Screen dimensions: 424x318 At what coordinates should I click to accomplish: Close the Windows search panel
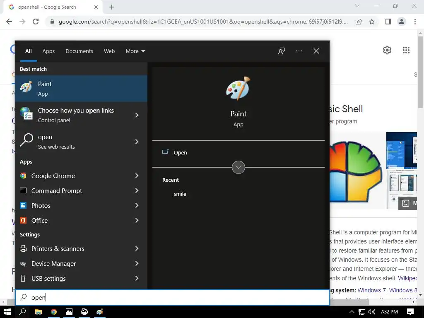tap(316, 51)
